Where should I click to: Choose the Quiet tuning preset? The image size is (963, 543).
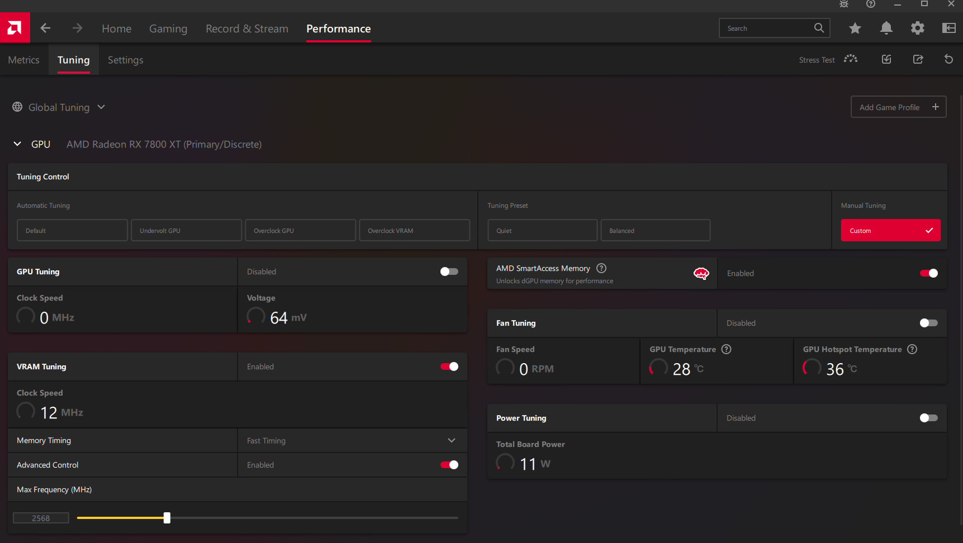(x=542, y=230)
